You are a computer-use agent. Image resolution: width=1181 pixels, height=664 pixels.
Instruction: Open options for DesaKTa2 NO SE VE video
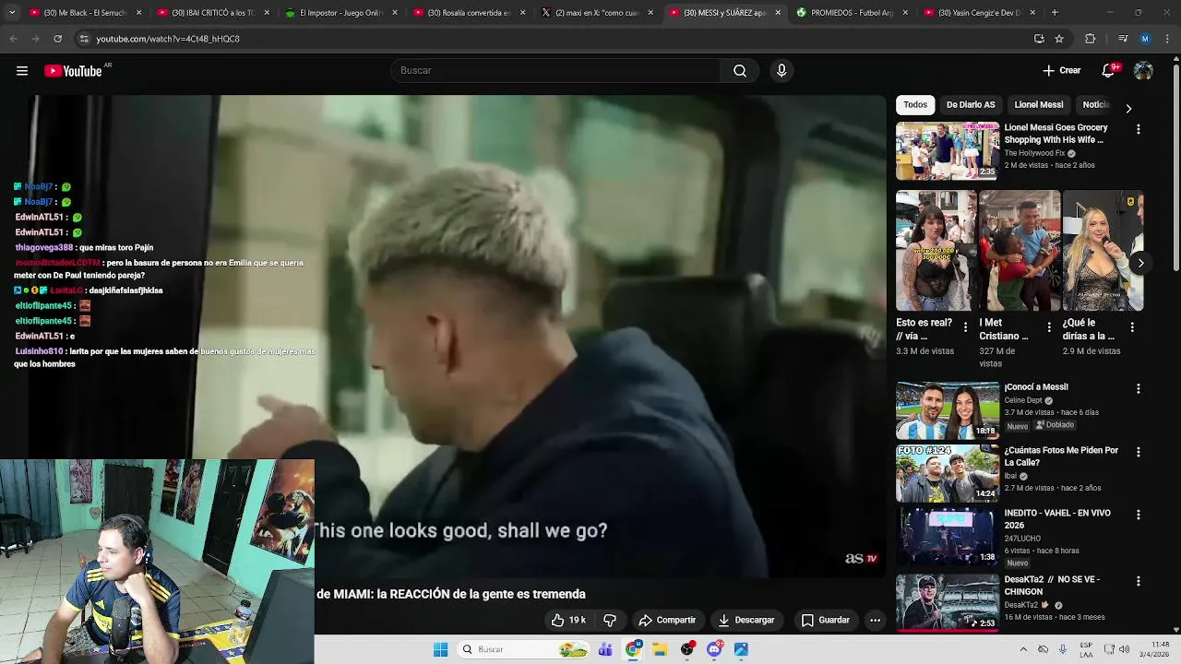[1138, 582]
